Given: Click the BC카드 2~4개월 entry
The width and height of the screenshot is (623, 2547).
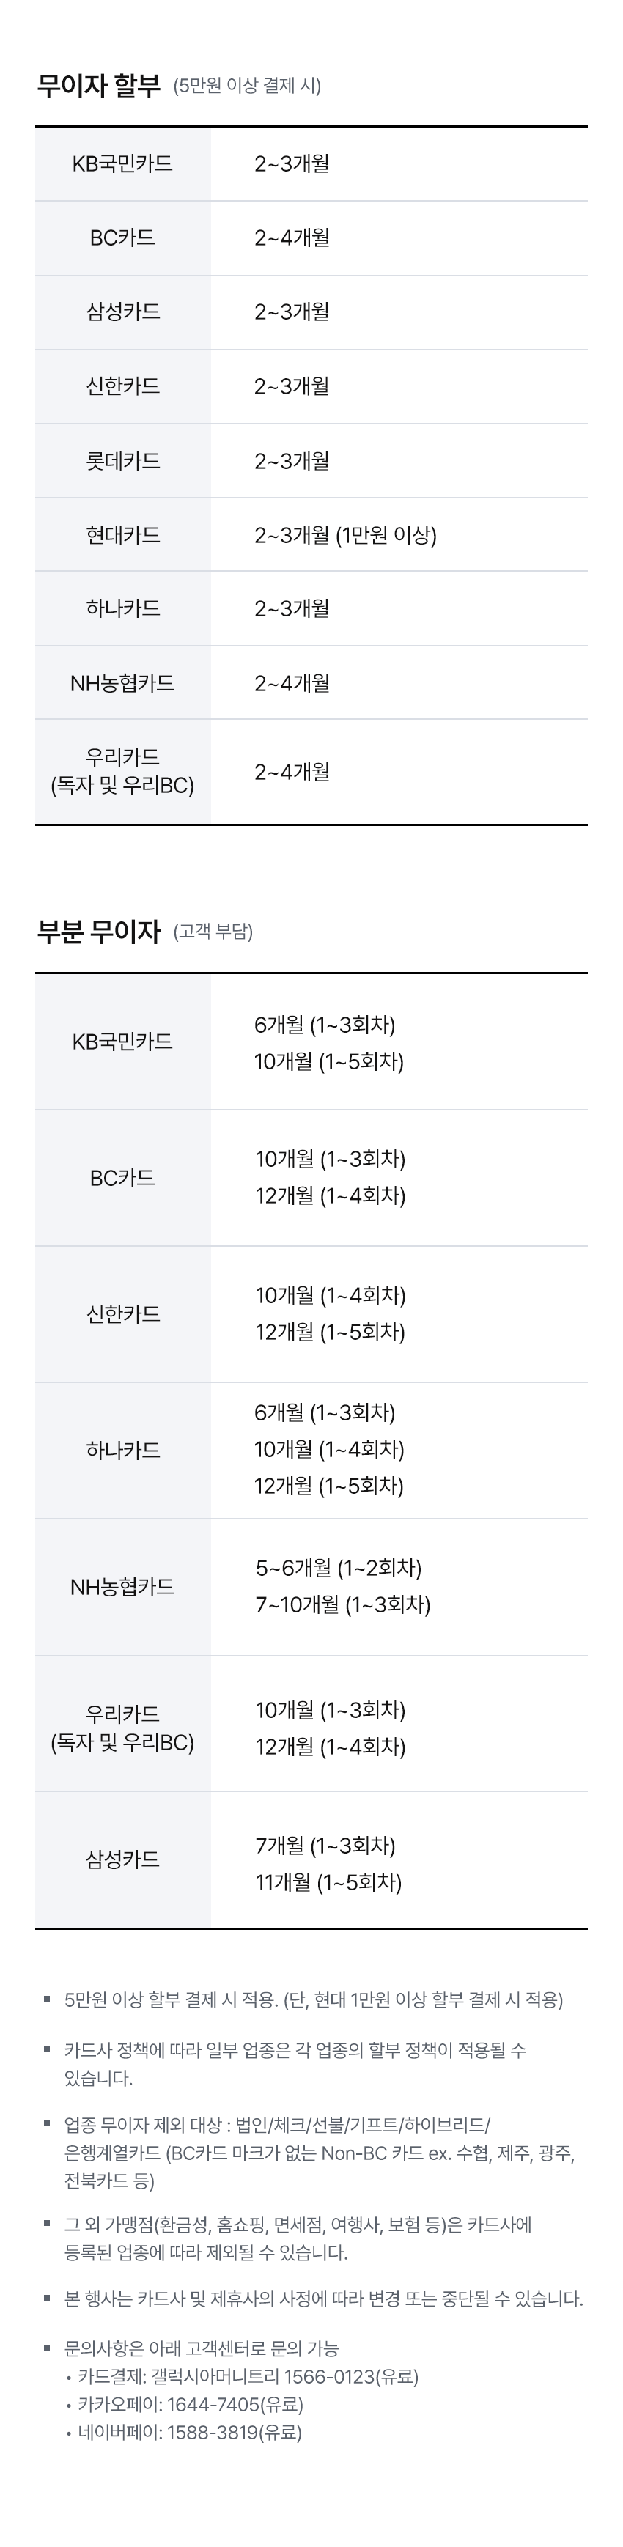Looking at the screenshot, I should pyautogui.click(x=292, y=238).
